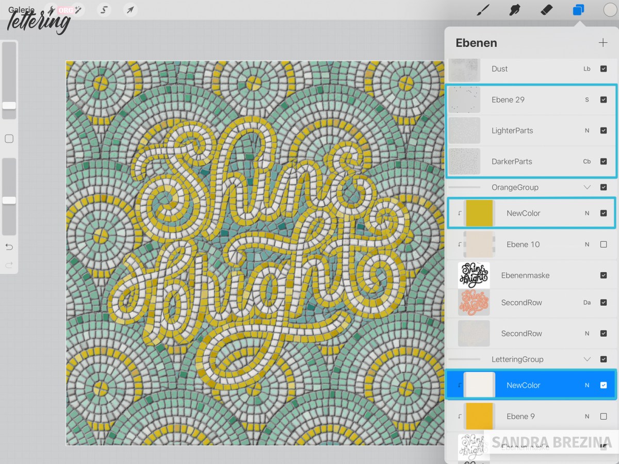Select the "Ebene 10" layer name
Viewport: 619px width, 464px height.
(x=523, y=244)
